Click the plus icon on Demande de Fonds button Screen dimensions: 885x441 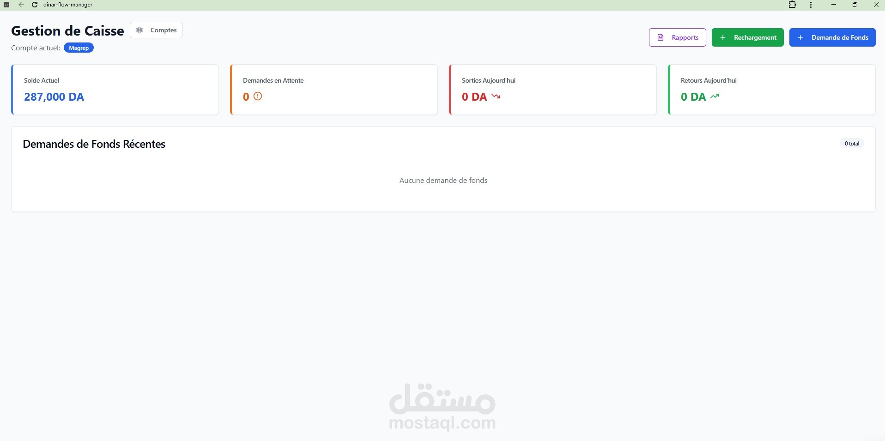point(801,37)
